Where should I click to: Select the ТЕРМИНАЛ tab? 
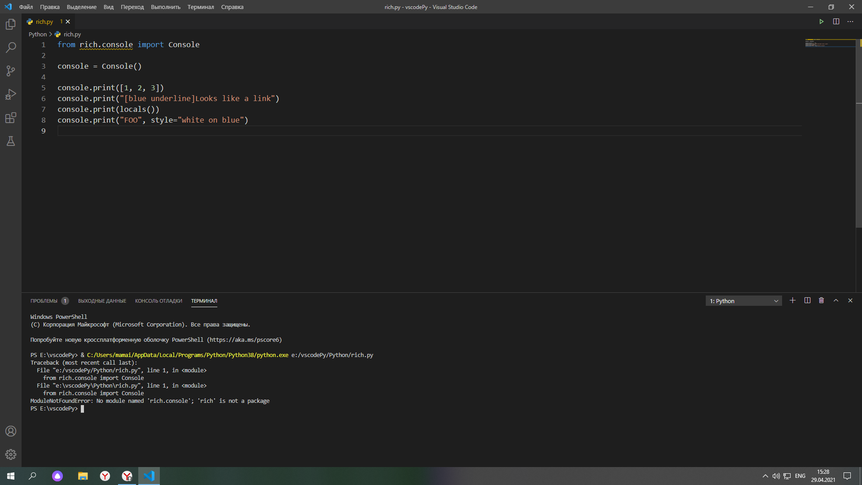(x=204, y=301)
